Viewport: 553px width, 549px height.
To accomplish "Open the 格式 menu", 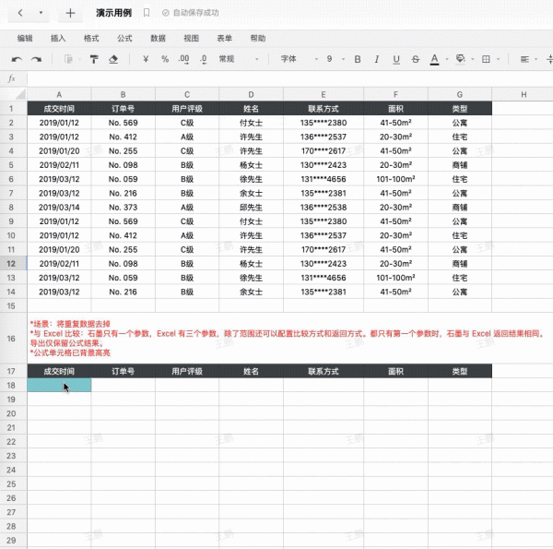I will click(91, 39).
